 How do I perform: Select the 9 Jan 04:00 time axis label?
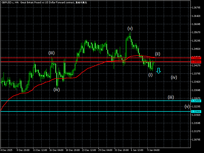coord(153,150)
